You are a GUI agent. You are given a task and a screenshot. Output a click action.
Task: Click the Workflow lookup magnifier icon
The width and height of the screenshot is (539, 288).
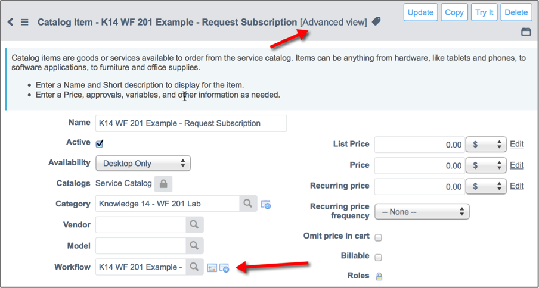coord(194,267)
